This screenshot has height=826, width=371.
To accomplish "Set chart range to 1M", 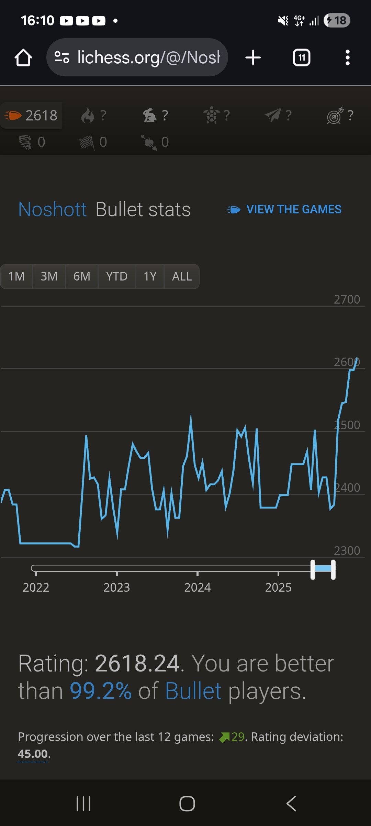I will (16, 276).
